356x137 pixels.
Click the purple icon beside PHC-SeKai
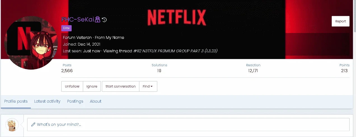tap(98, 19)
